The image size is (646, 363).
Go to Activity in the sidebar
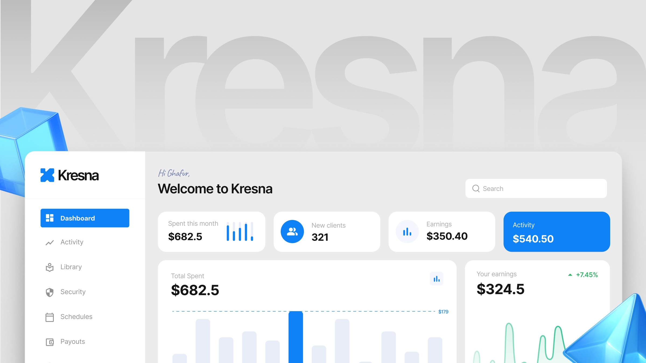click(x=72, y=242)
